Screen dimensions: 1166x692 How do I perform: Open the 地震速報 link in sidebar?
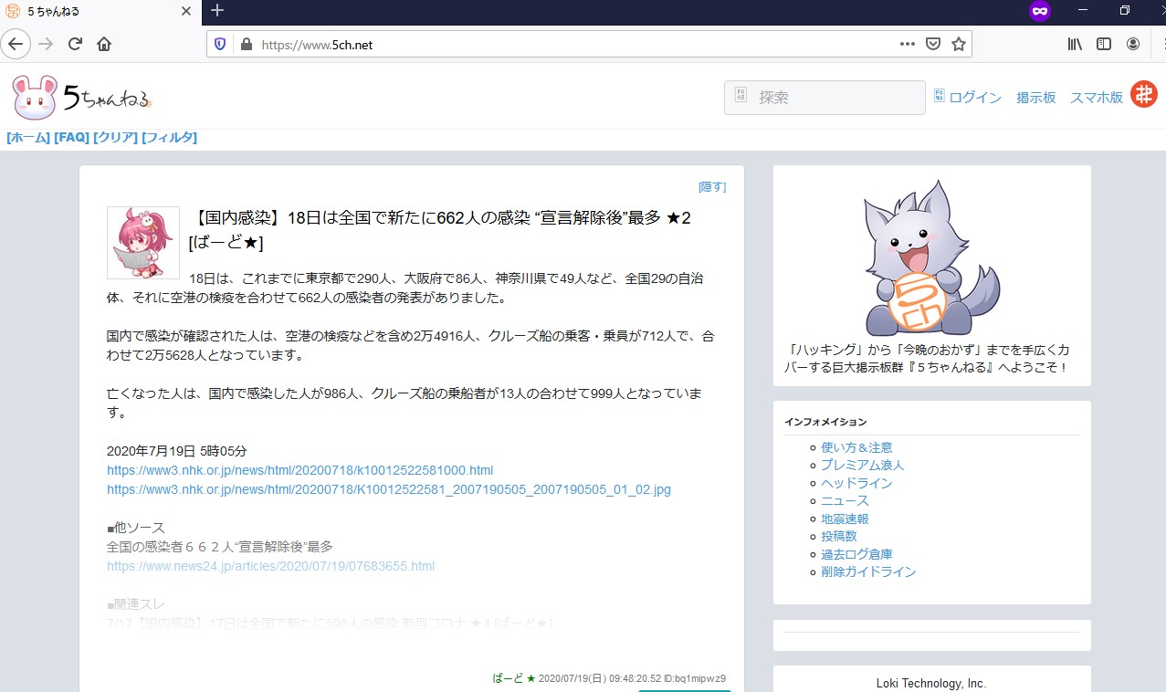pos(845,519)
